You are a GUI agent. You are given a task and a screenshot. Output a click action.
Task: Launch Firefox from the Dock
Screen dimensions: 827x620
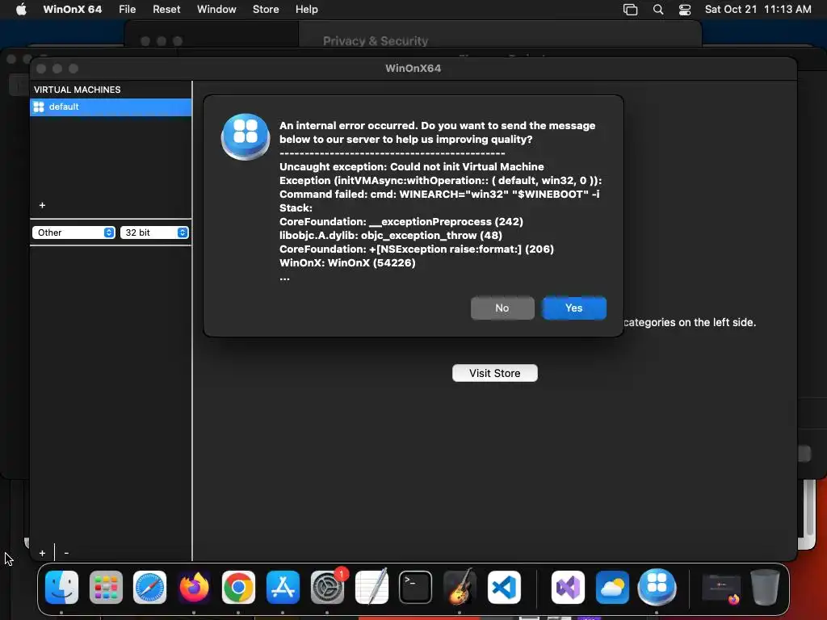point(194,588)
